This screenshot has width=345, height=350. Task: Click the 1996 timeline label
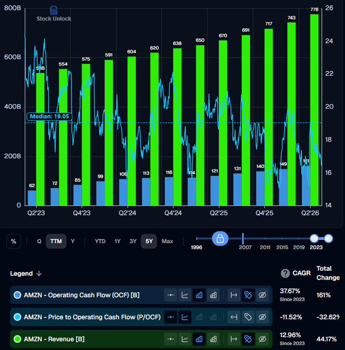197,248
